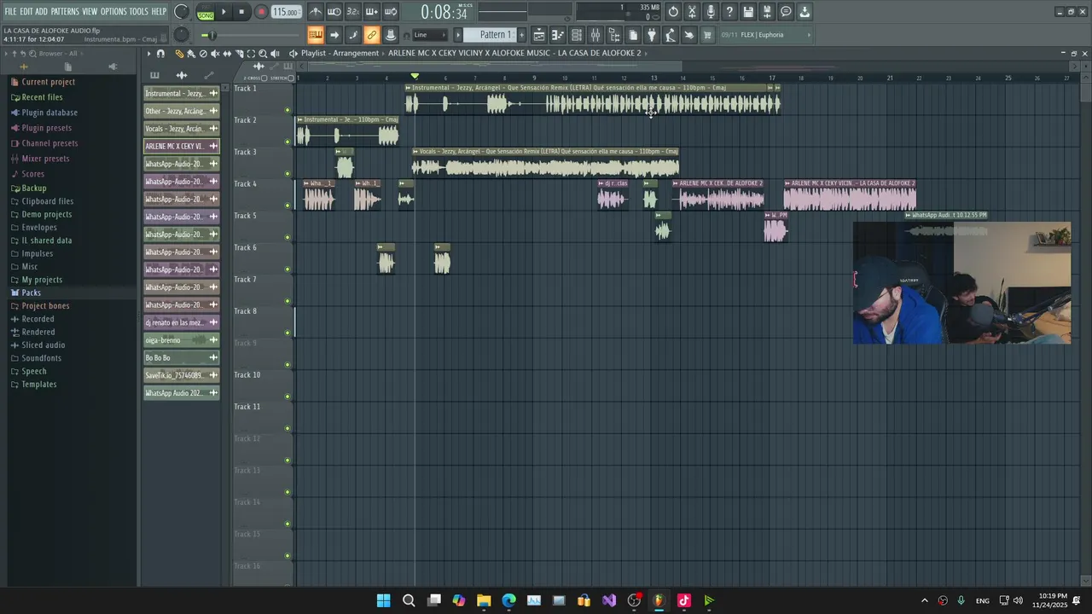The width and height of the screenshot is (1092, 614).
Task: Click the arrow left of Pattern 1
Action: 457,35
